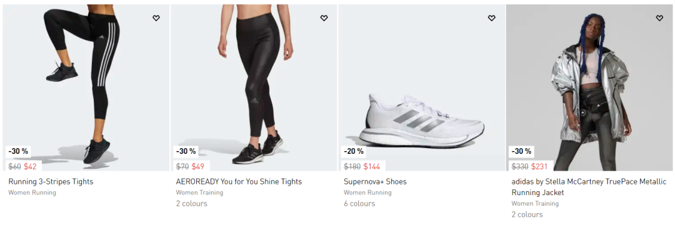675x225 pixels.
Task: View the silver metallic jacket model photo
Action: 589,87
